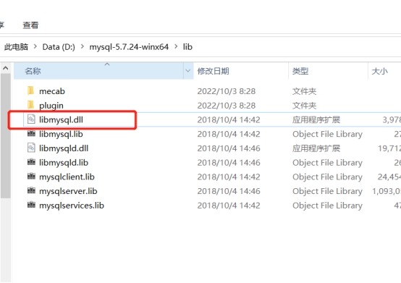Click Object File Library type of libmysql.lib

click(327, 134)
